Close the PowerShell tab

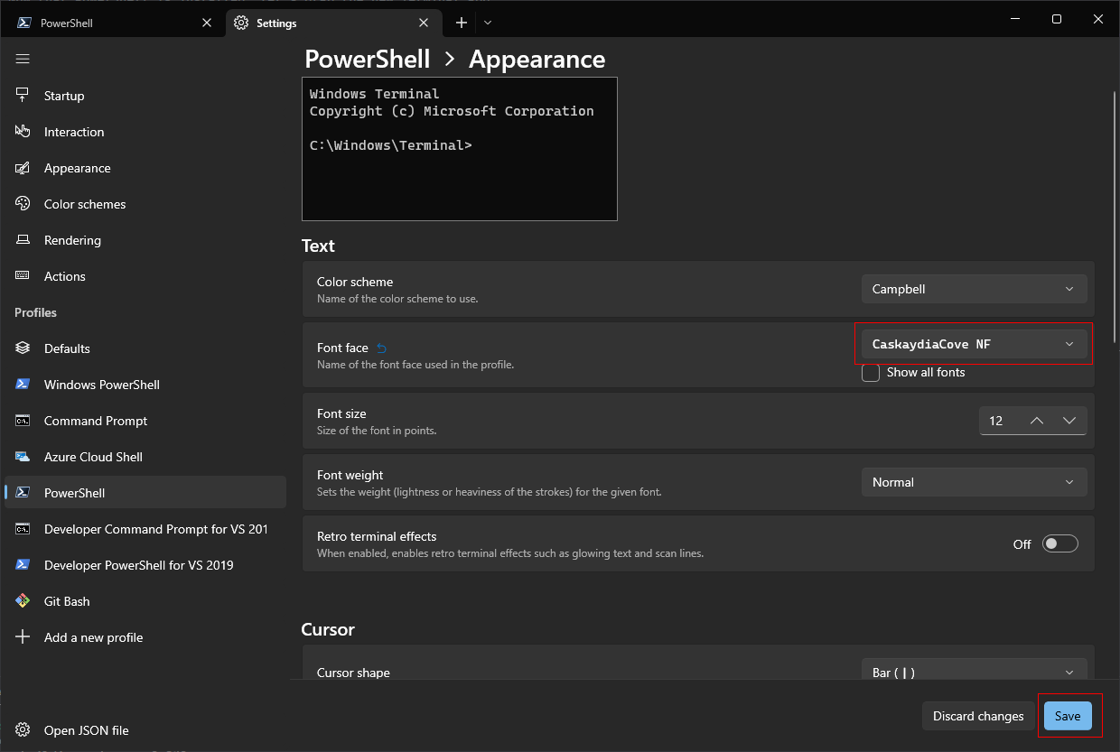[207, 23]
